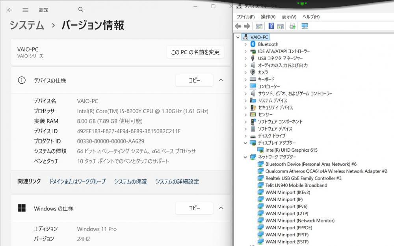Click the ソフトウェア コンポーネント icon
This screenshot has width=394, height=246.
[x=253, y=121]
